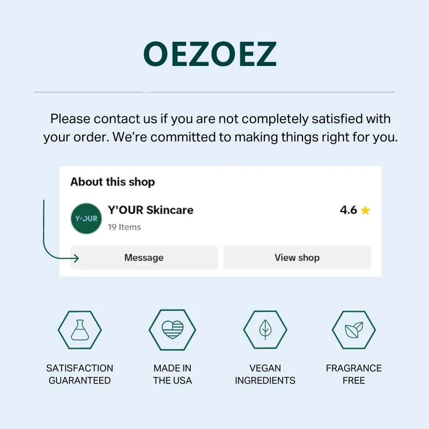Open the Y'OUR Skincare shop name
Image resolution: width=429 pixels, height=429 pixels.
[x=150, y=210]
